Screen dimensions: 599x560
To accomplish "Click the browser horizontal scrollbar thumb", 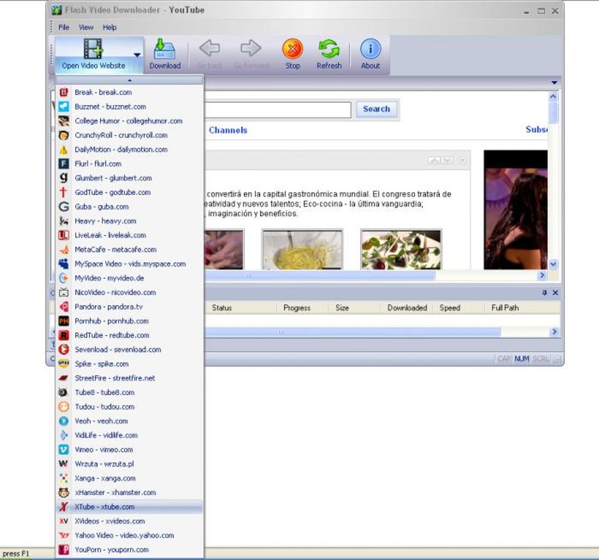I will (x=320, y=275).
